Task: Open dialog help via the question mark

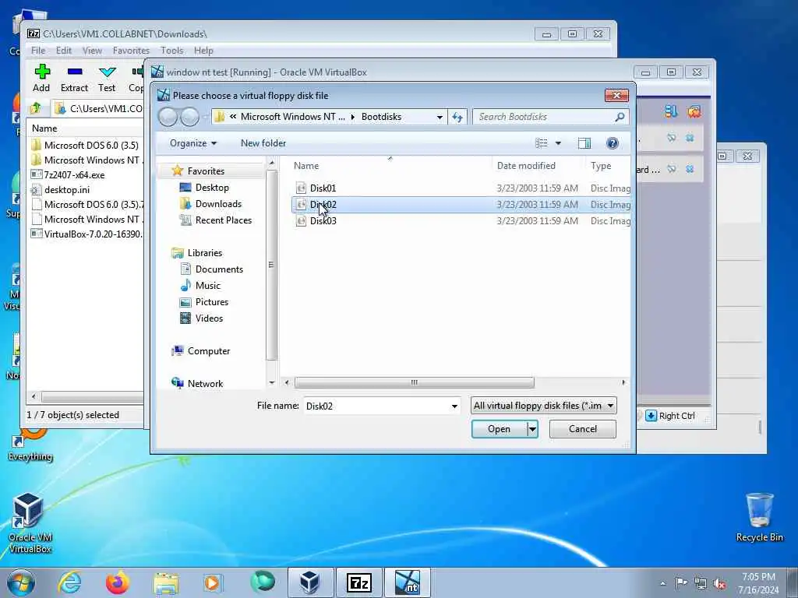Action: [x=613, y=143]
